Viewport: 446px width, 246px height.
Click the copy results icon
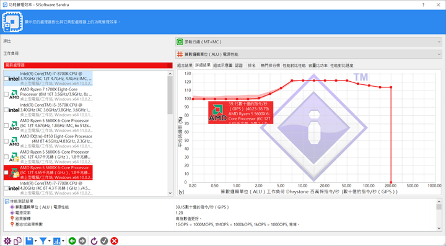(x=17, y=241)
